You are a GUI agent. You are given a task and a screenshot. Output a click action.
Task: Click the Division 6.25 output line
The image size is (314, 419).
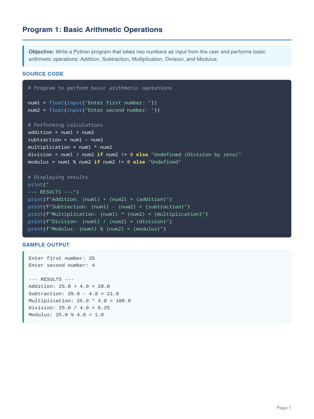tap(69, 308)
